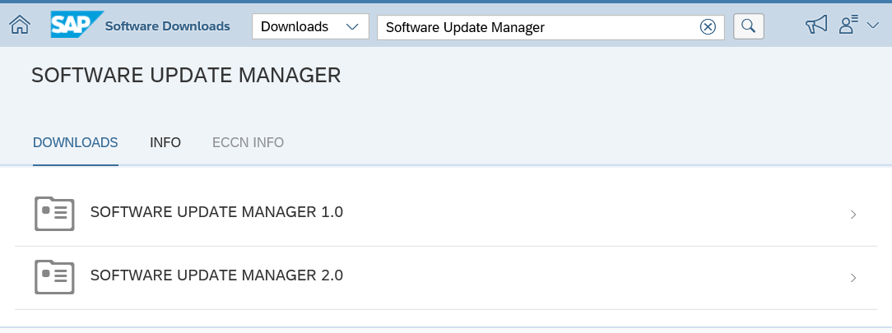
Task: Click the SAP logo
Action: 77,25
